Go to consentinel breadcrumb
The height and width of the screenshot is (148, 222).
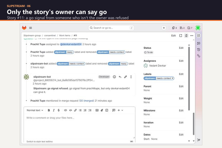tap(50, 35)
